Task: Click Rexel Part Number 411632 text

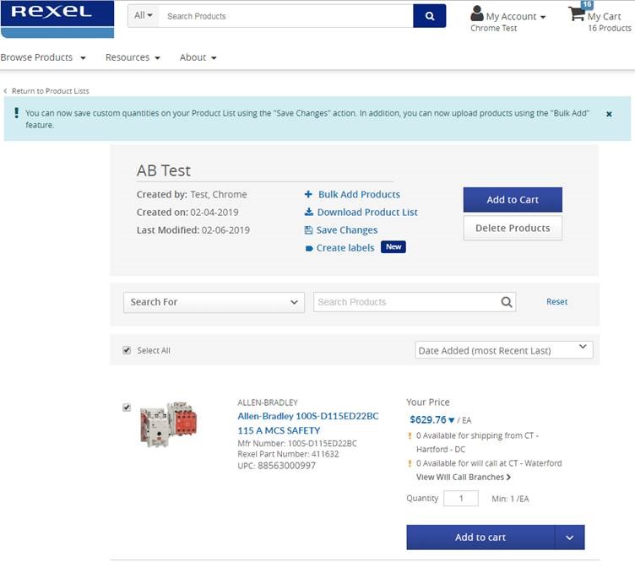Action: click(x=288, y=454)
